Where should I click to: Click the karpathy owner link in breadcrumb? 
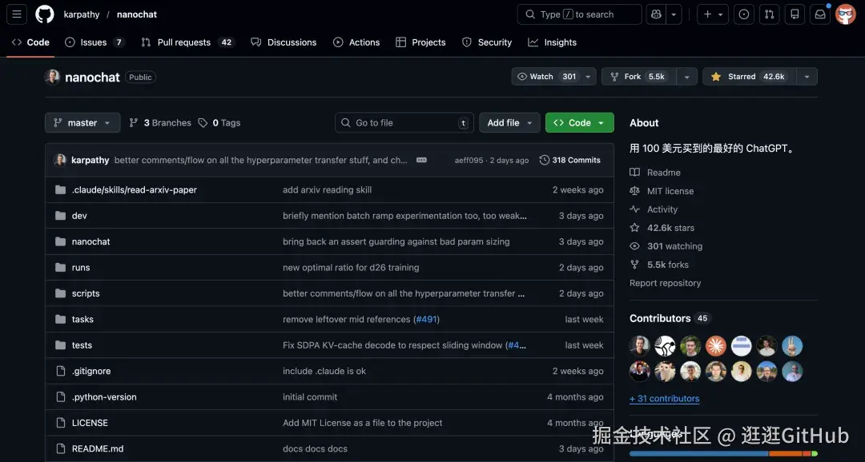coord(82,14)
